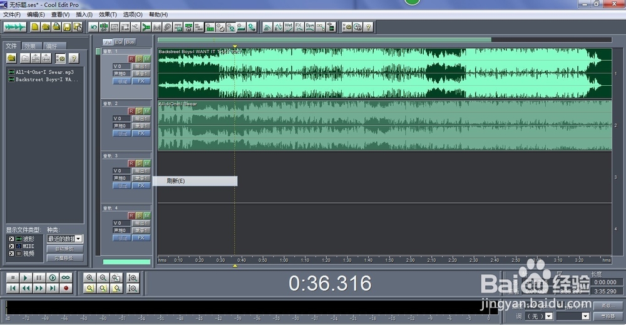
Task: Open the 文件(F) menu
Action: coord(12,14)
